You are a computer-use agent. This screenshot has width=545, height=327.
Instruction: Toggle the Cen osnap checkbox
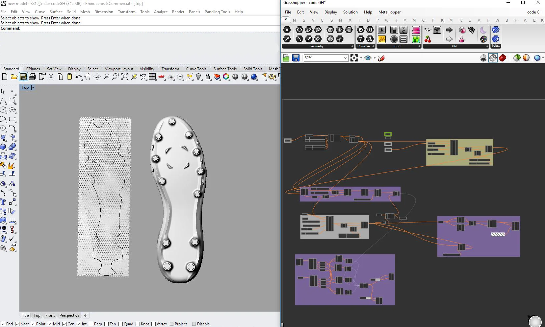[x=64, y=324]
